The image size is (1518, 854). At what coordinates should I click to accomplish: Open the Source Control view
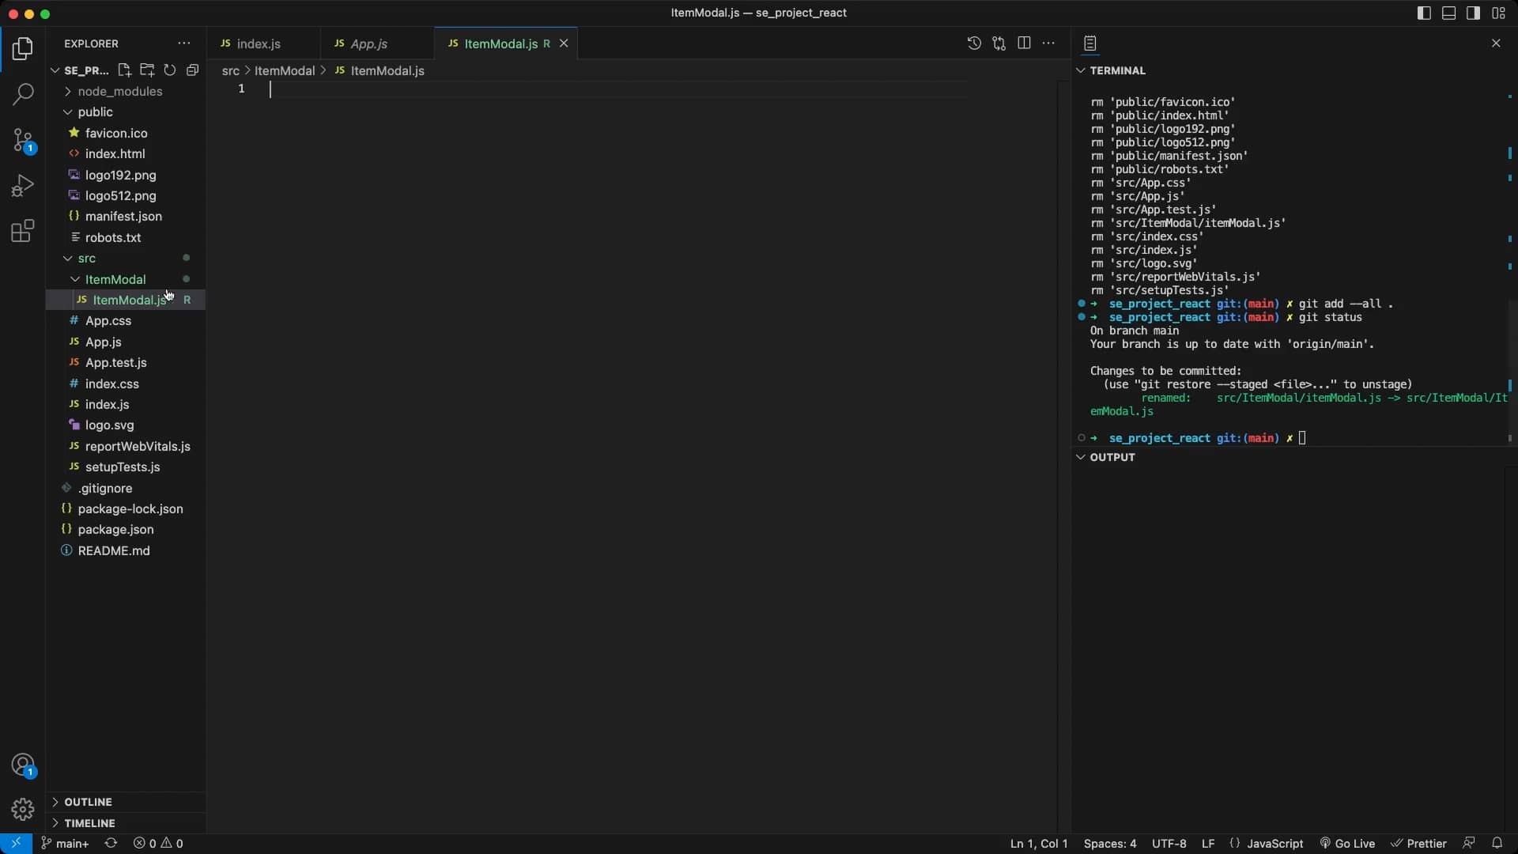tap(23, 141)
